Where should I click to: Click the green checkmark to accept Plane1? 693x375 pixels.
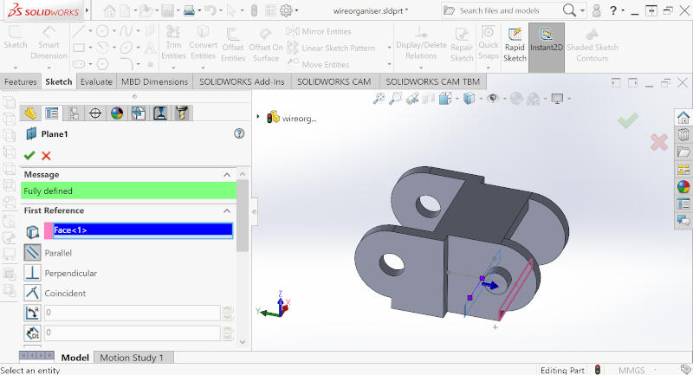click(x=29, y=155)
